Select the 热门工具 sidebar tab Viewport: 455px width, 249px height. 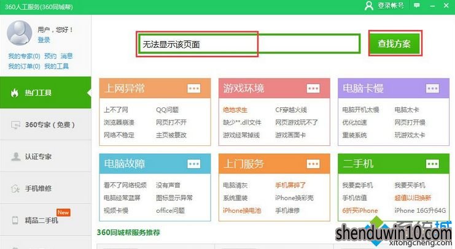(x=45, y=93)
